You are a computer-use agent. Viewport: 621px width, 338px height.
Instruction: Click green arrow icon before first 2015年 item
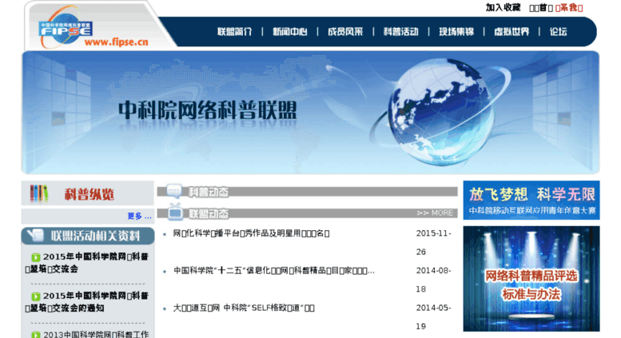36,257
